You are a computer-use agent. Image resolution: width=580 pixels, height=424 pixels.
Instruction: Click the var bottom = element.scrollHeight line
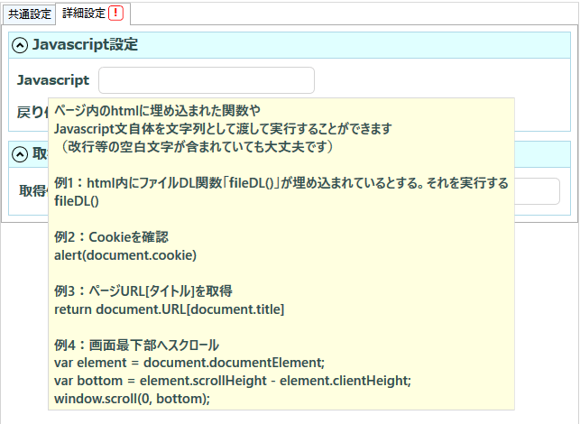click(x=233, y=381)
